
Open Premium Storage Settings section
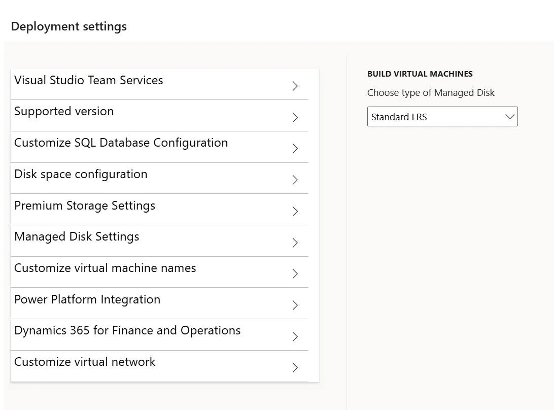click(159, 209)
